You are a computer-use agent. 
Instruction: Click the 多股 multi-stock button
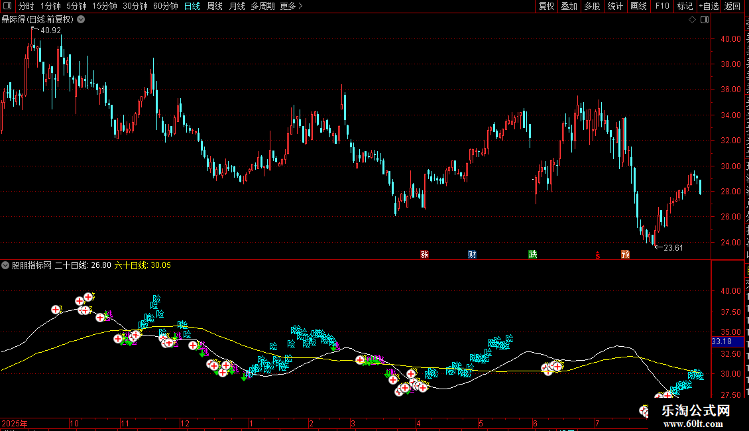592,6
